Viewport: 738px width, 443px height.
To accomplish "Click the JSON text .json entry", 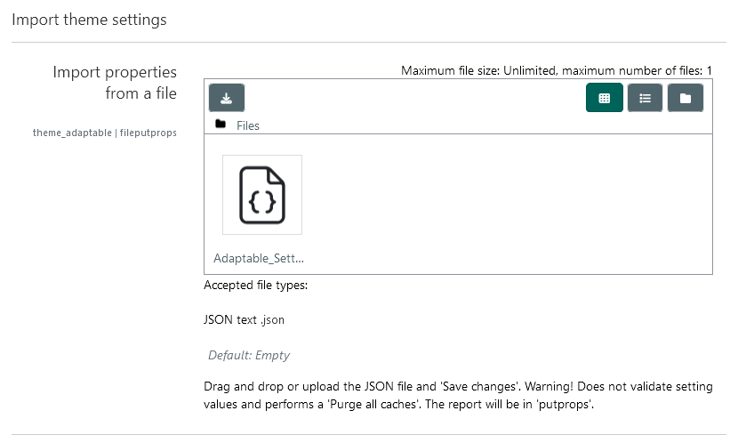I will tap(244, 319).
